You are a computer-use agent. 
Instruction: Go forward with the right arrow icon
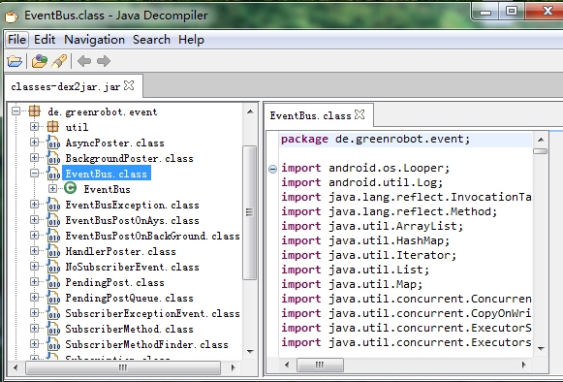click(104, 61)
